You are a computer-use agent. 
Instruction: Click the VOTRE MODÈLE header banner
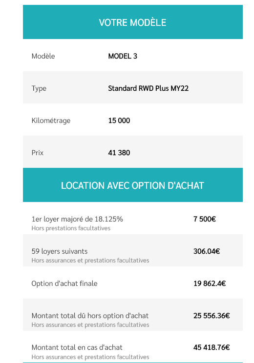point(133,22)
